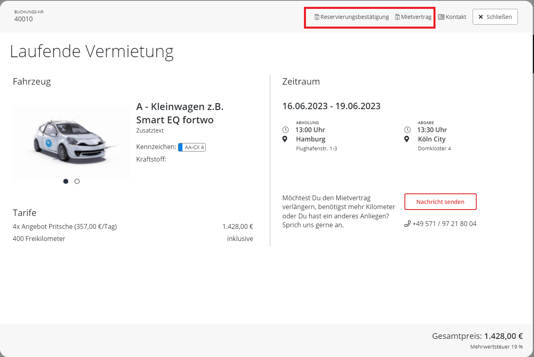Switch to the second carousel image dot
The width and height of the screenshot is (534, 357).
click(77, 181)
